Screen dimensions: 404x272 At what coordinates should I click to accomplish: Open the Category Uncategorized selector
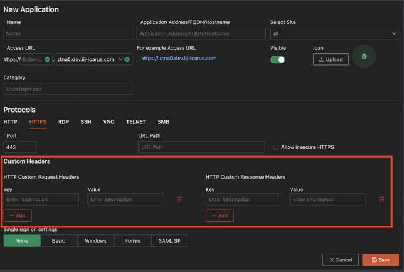click(x=68, y=89)
